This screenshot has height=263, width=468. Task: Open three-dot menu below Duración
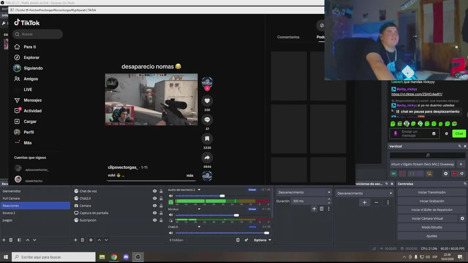coord(329,209)
